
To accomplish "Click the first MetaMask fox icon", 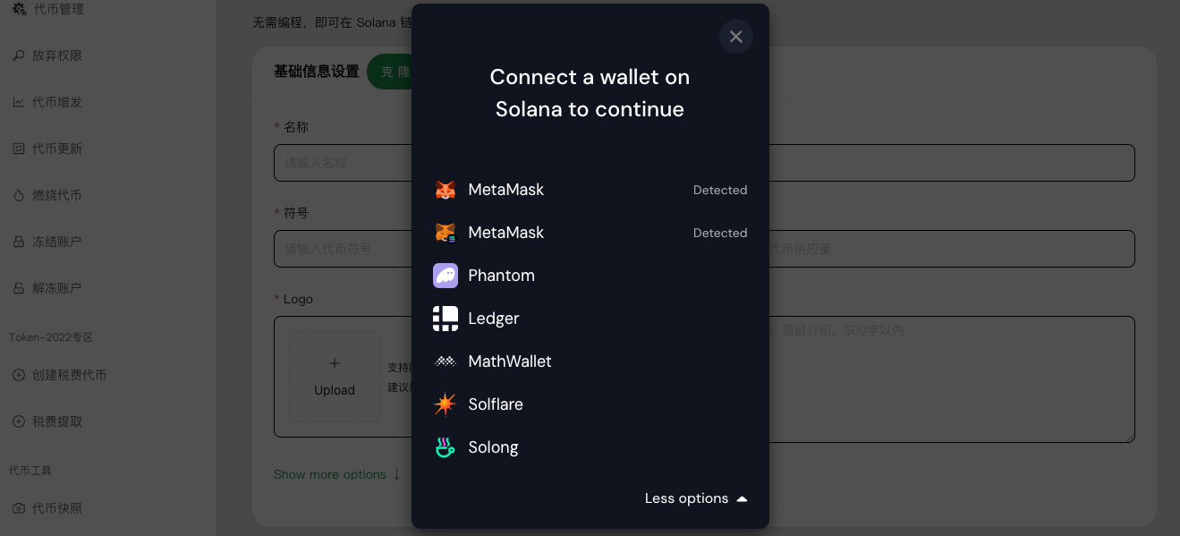I will pos(446,190).
